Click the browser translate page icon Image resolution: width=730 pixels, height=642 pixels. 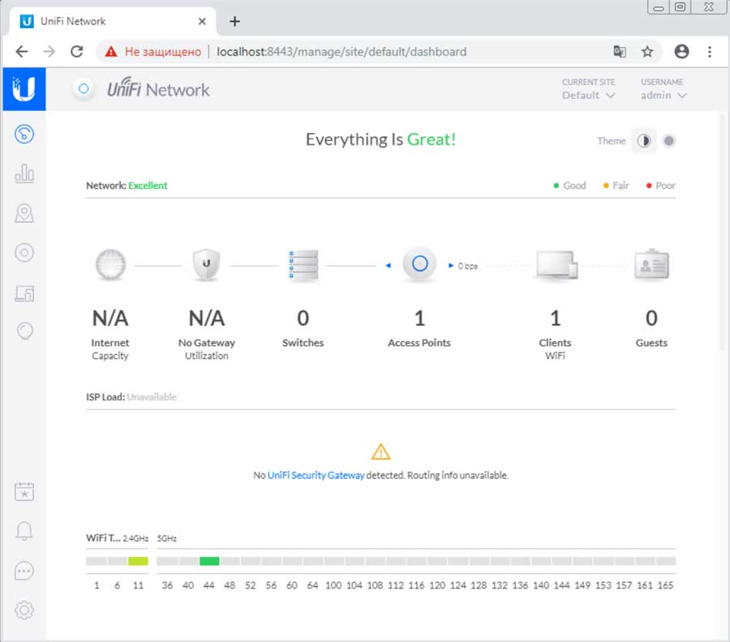tap(620, 52)
